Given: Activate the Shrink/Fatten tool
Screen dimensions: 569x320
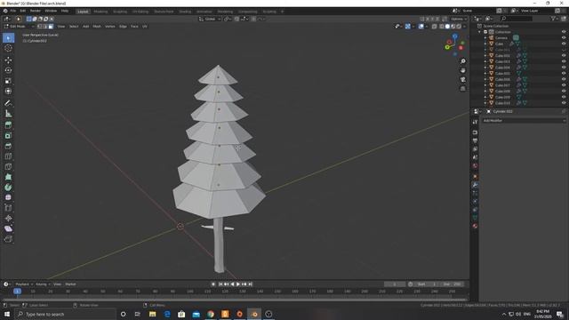Looking at the screenshot, I should 8,219.
